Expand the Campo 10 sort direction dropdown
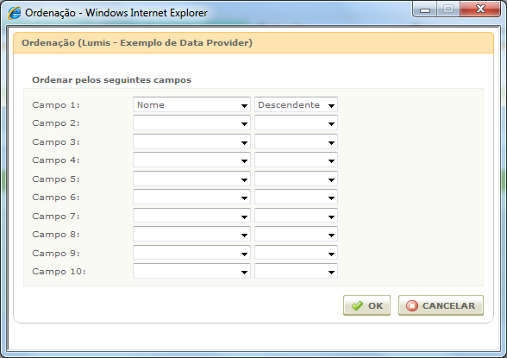507x358 pixels. coord(296,272)
